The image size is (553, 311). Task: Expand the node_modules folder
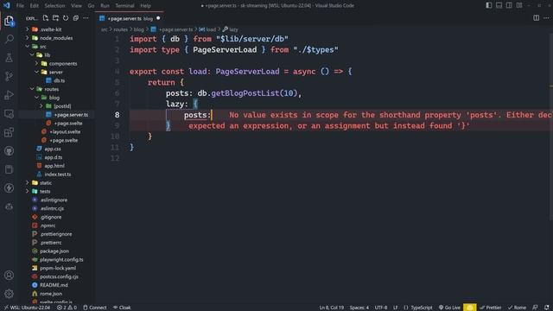28,38
